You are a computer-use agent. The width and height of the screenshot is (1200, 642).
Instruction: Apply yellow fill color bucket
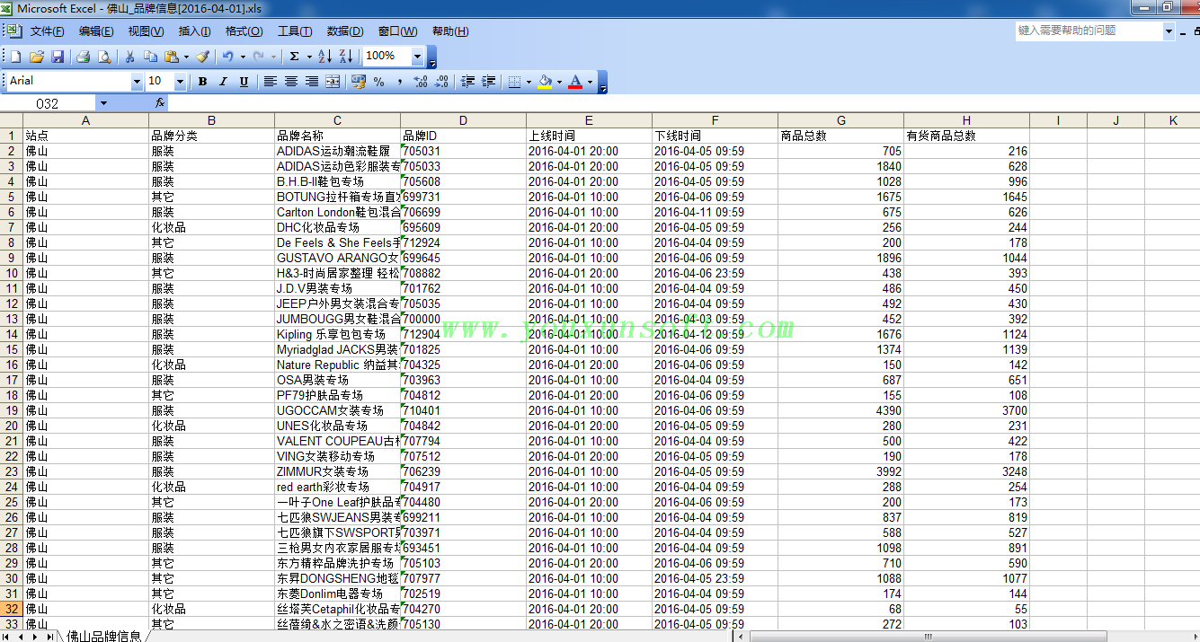click(x=544, y=82)
